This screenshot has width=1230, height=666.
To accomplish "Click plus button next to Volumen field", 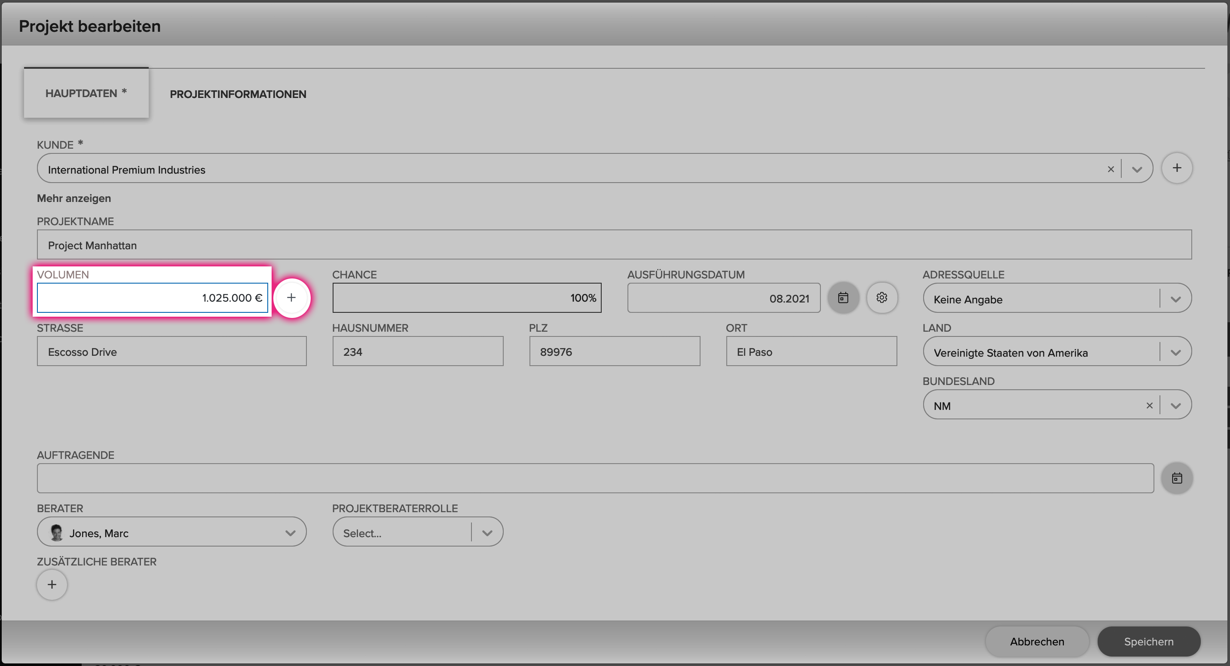I will [291, 297].
